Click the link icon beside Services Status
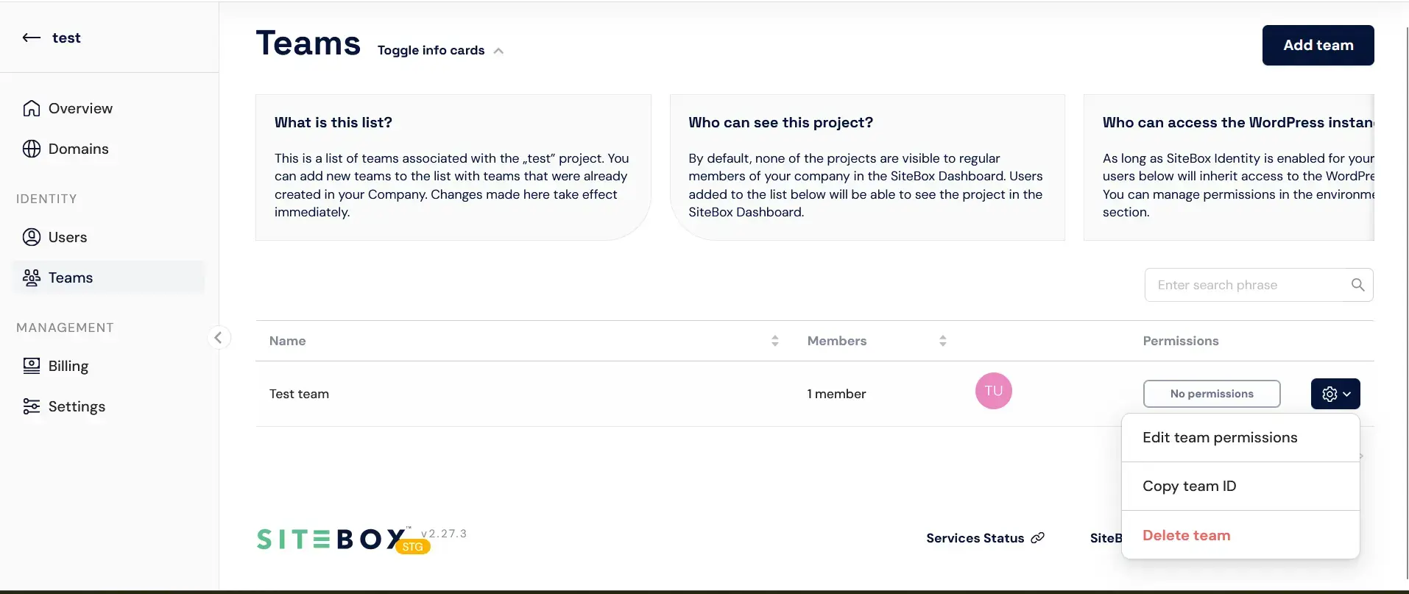Screen dimensions: 1409x594 coord(1037,538)
